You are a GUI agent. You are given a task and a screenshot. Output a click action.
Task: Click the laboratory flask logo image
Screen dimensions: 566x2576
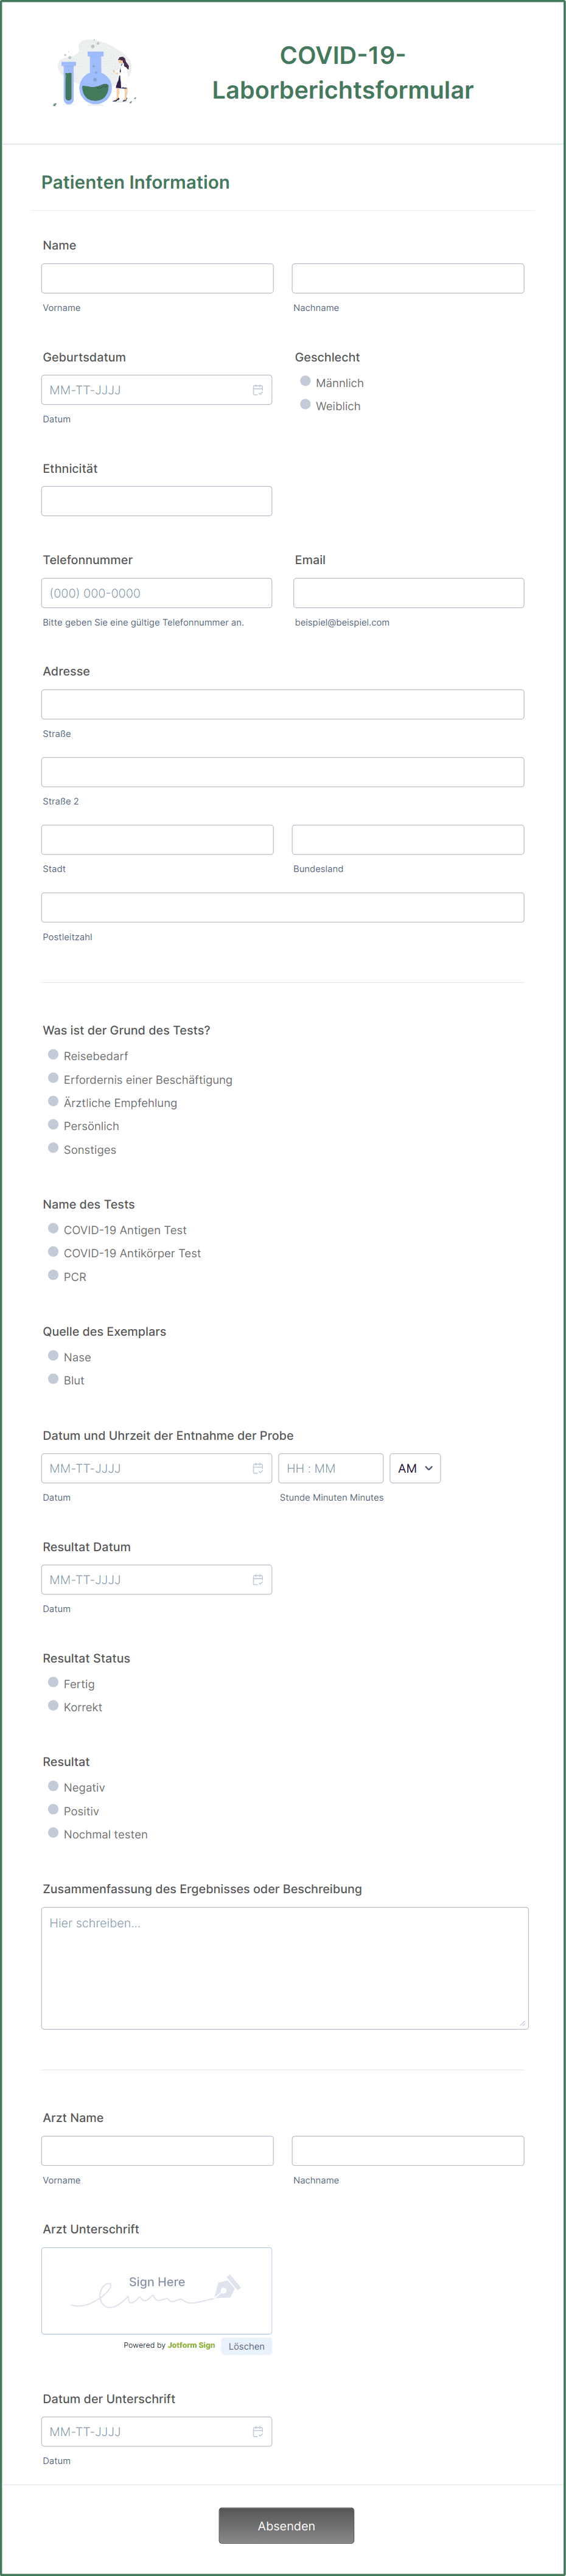(x=95, y=74)
